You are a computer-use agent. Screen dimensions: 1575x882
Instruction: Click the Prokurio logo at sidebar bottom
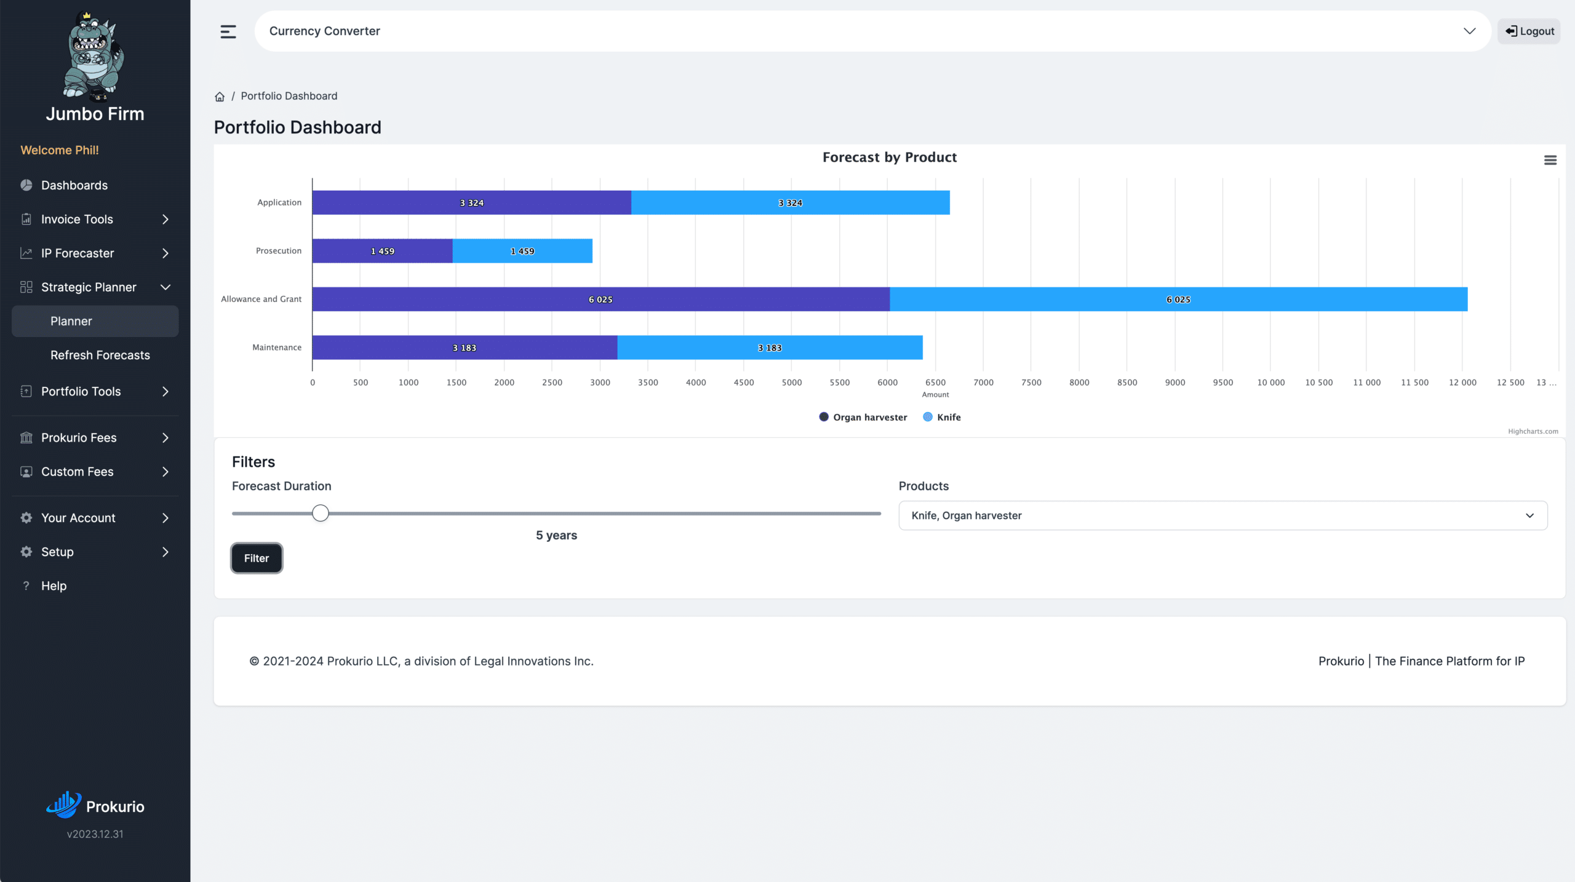point(95,805)
